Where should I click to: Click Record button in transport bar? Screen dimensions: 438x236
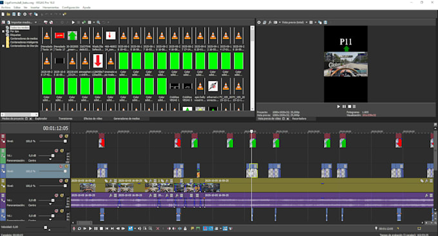click(x=74, y=228)
